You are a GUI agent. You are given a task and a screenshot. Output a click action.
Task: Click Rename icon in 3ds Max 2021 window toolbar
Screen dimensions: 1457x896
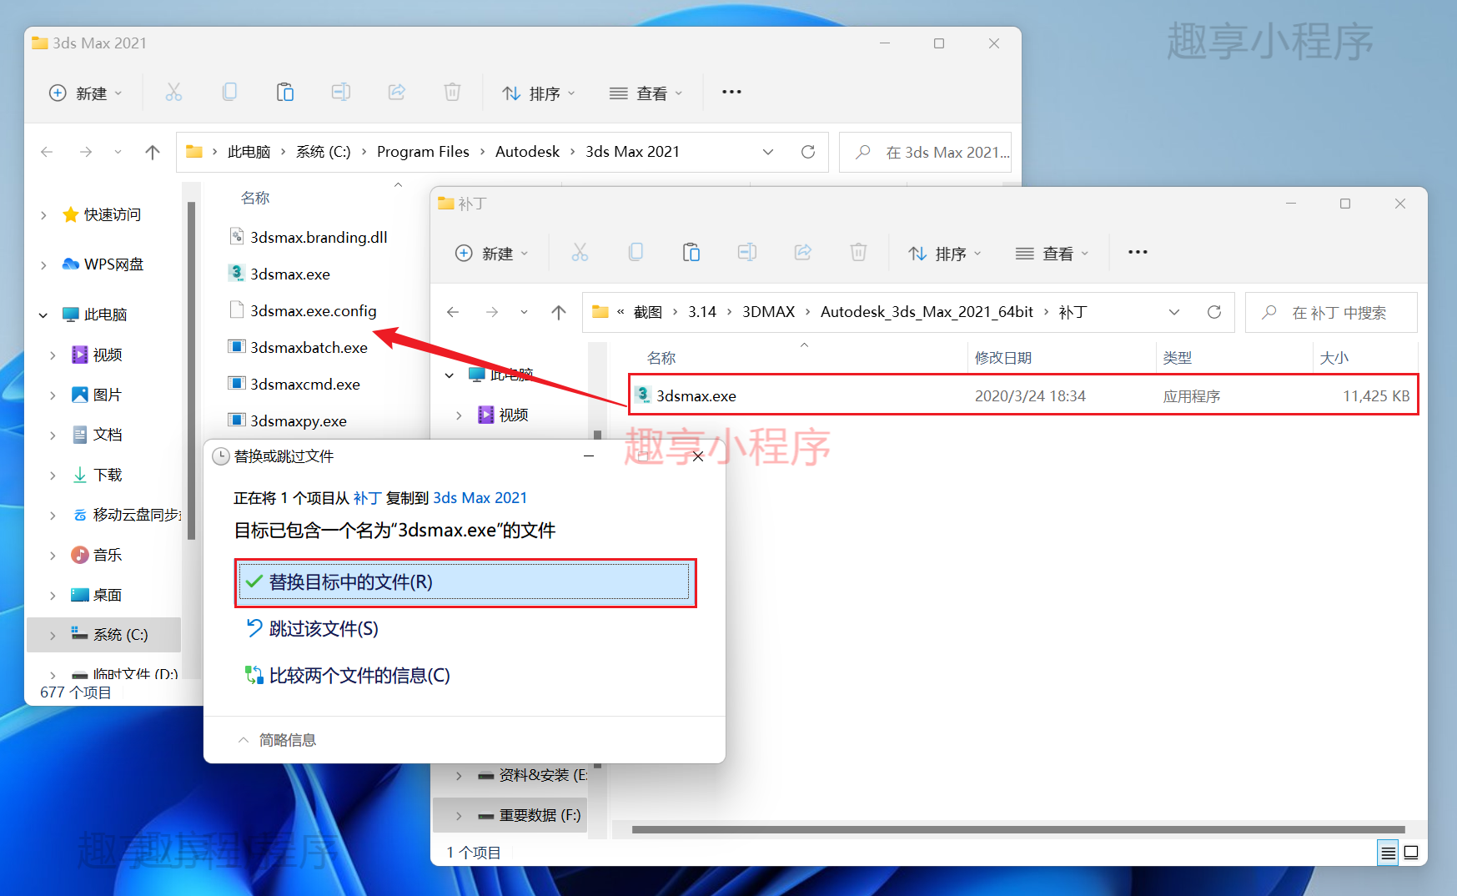(x=341, y=93)
